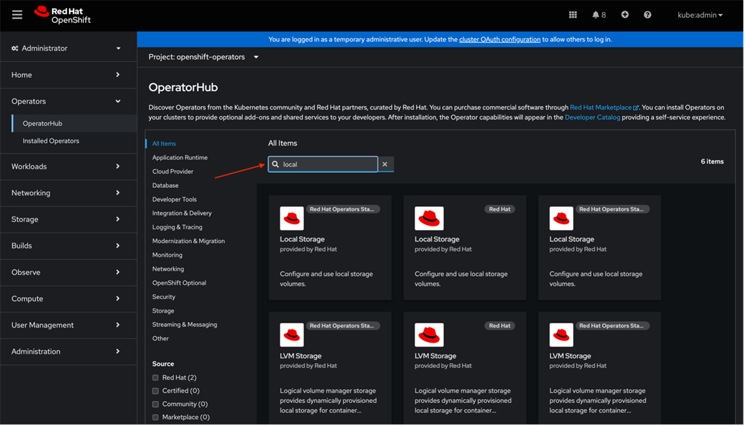The height and width of the screenshot is (426, 746).
Task: Click the Red Hat OpenShift logo
Action: pyautogui.click(x=64, y=14)
